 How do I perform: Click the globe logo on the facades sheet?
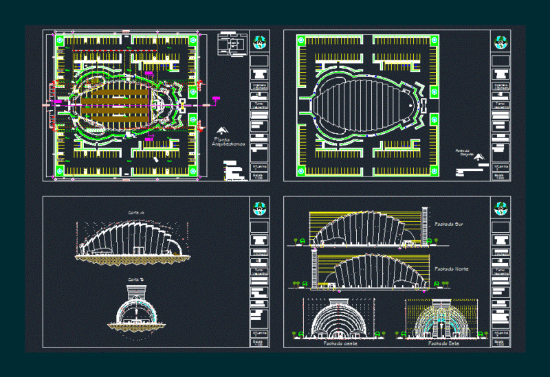click(x=500, y=209)
